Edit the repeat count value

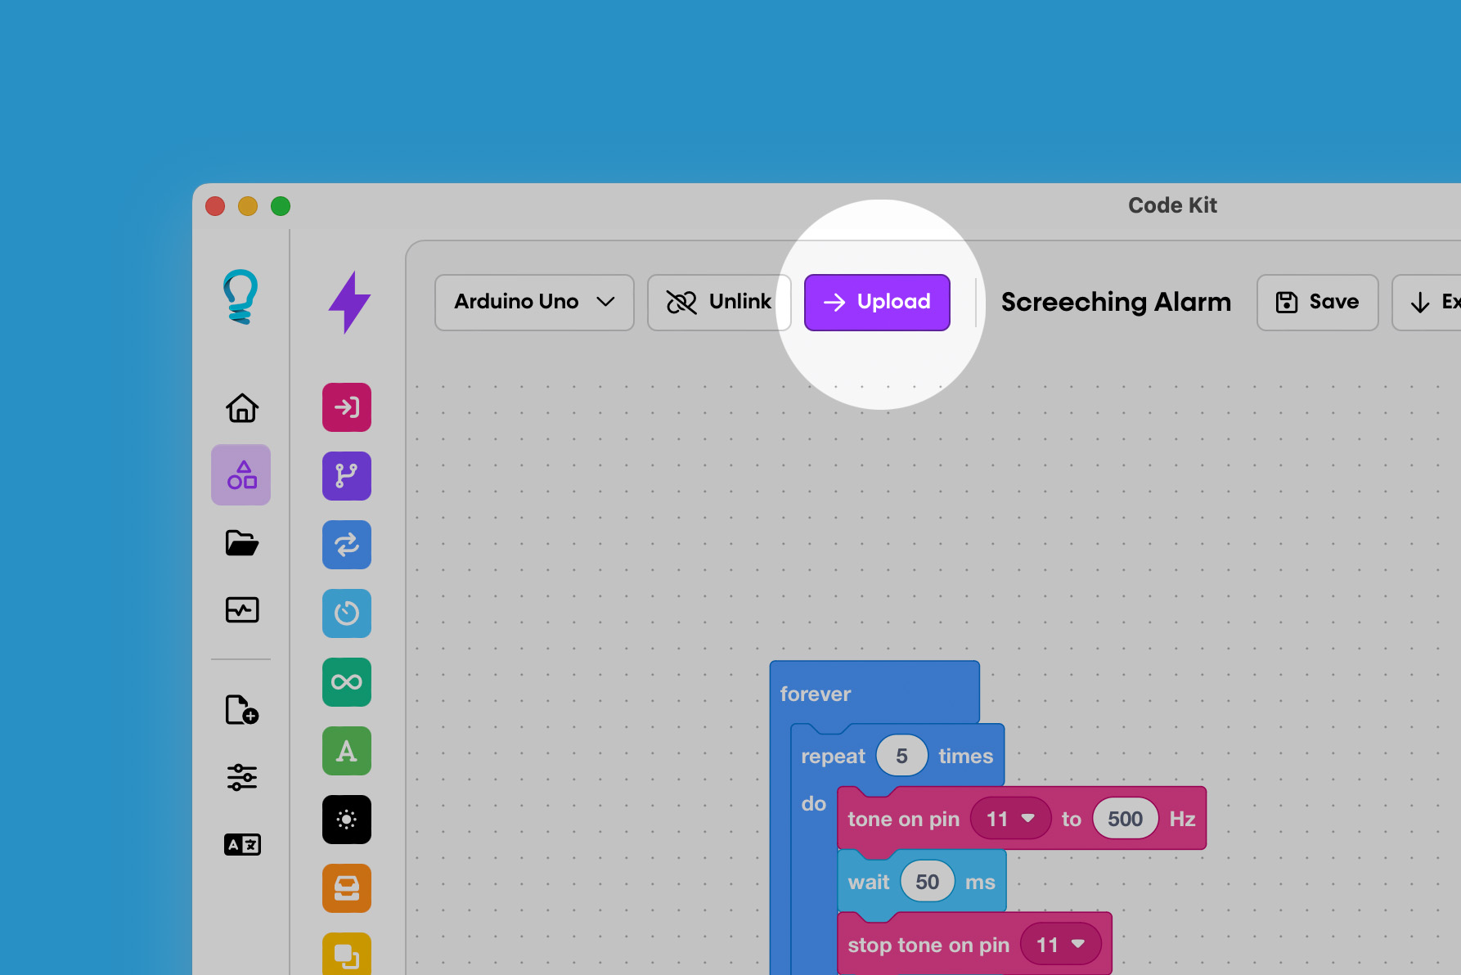(901, 755)
